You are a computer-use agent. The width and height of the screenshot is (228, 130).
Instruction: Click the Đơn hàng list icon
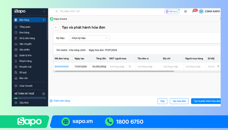[x=16, y=33]
